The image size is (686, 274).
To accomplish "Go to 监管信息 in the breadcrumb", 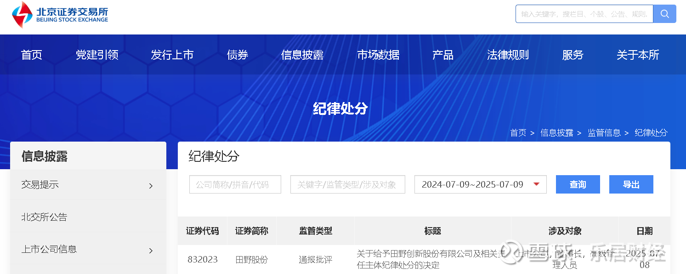I will pos(604,133).
